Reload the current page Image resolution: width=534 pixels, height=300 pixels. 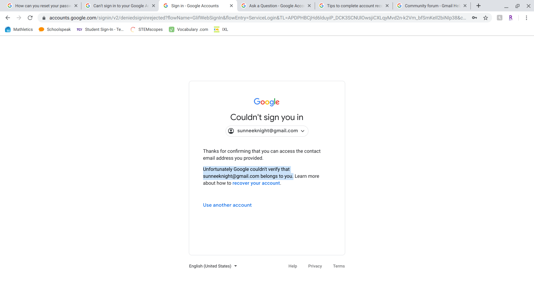30,18
